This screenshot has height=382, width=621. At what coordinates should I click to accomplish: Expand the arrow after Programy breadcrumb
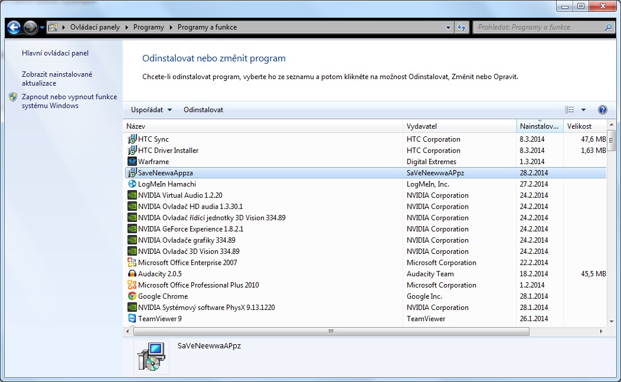[171, 27]
